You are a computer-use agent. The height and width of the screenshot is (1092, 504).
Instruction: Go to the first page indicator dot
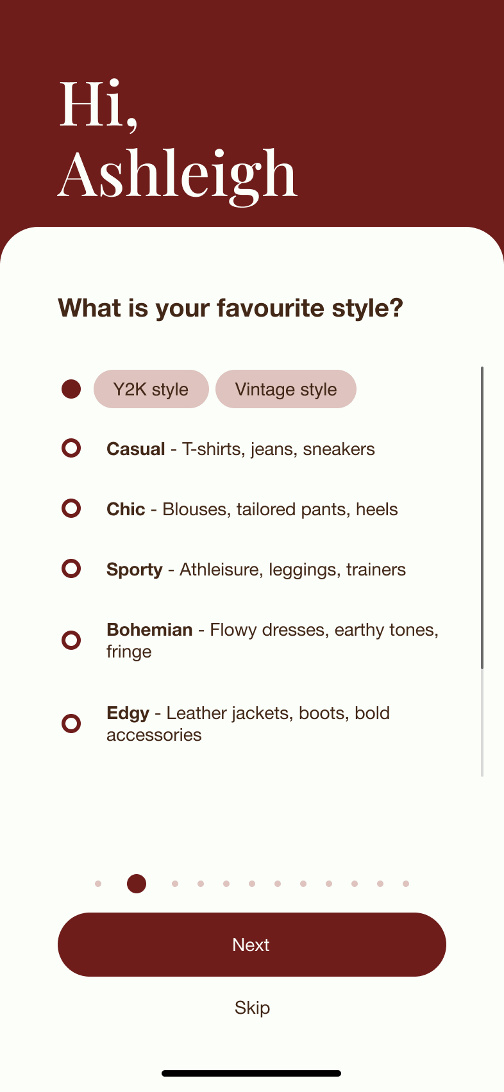click(x=98, y=884)
